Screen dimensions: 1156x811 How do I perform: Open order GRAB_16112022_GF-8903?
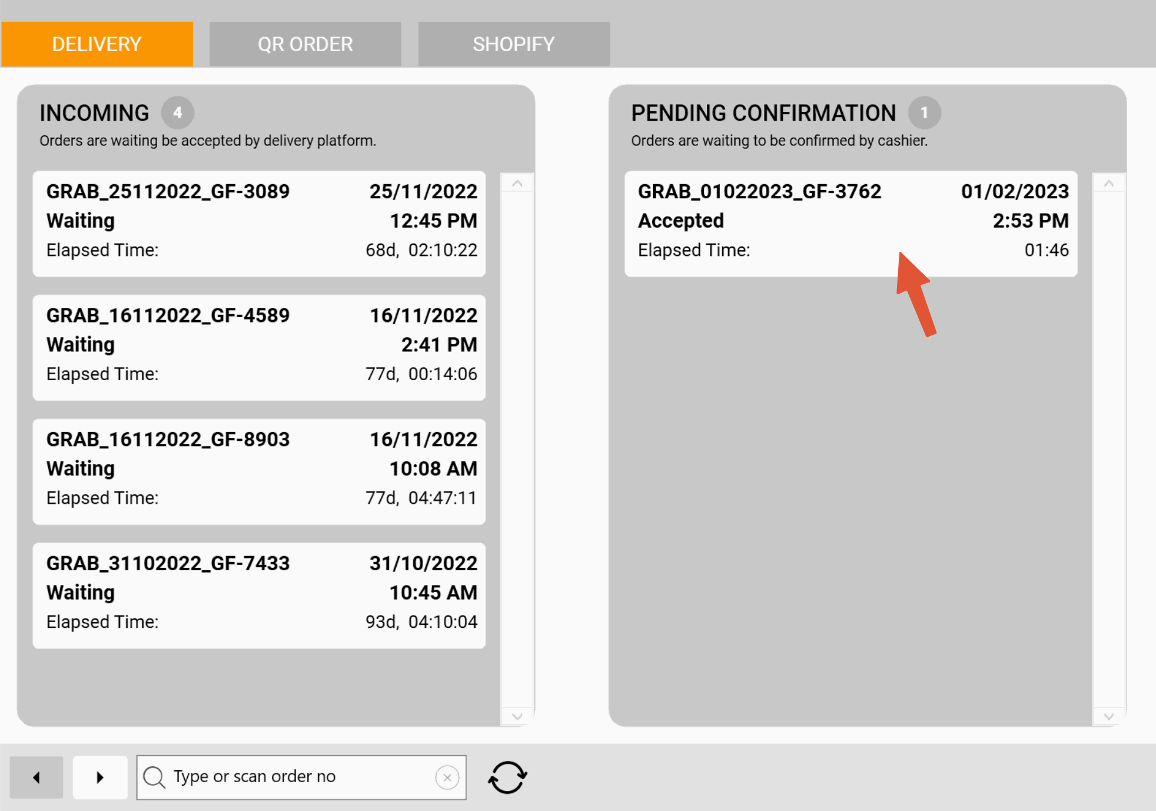coord(259,472)
